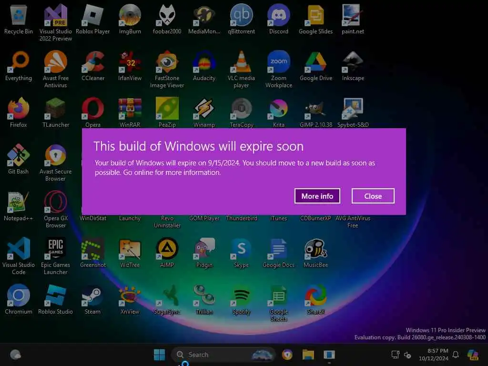
Task: Select the Visual Studio 2022 Preview icon
Action: point(56,23)
